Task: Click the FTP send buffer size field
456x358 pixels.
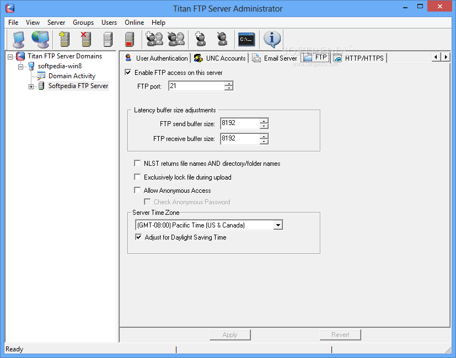Action: click(x=240, y=123)
